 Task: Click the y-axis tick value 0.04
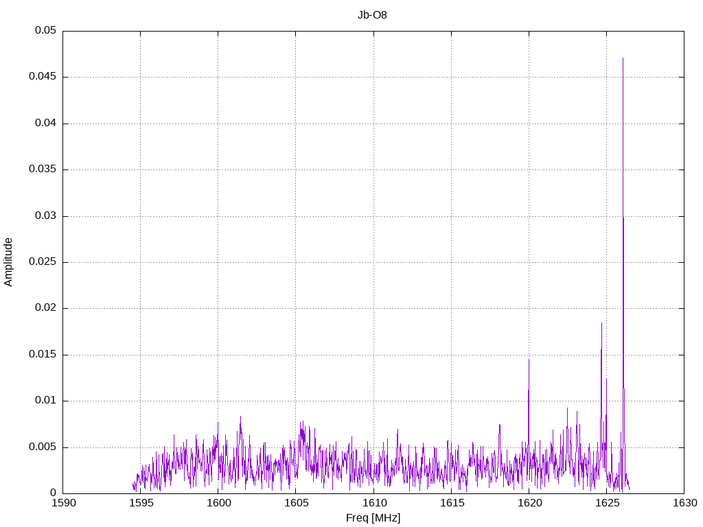[x=46, y=123]
